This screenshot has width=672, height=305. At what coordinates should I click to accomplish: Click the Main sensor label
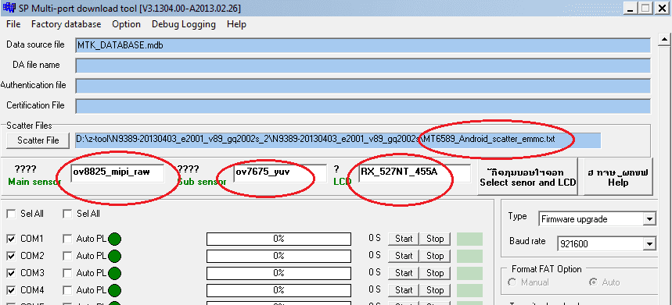tap(34, 182)
